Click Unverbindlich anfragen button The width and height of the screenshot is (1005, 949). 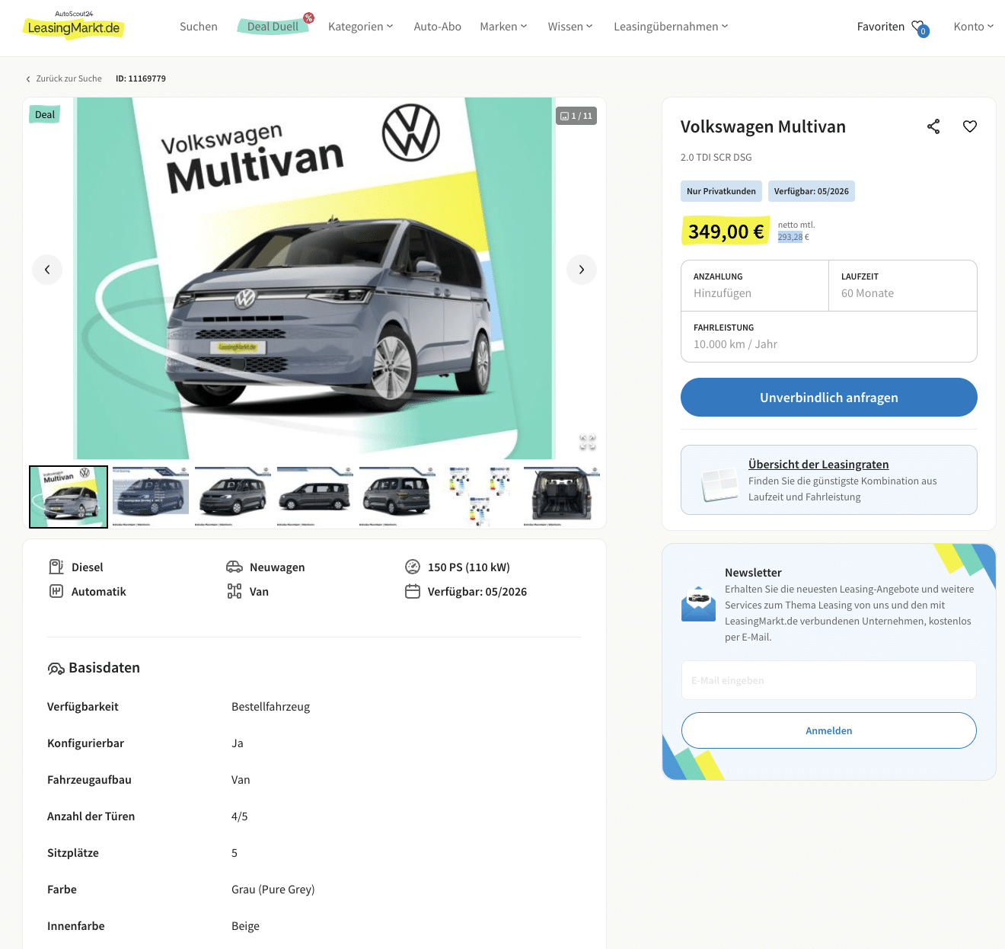click(829, 398)
